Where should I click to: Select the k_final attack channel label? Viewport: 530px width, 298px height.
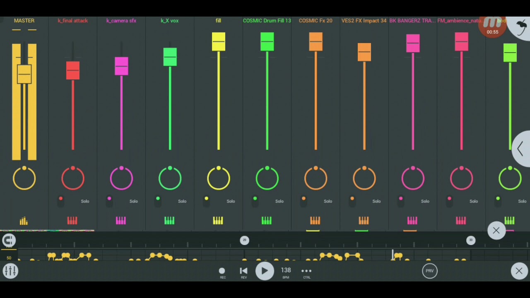click(x=72, y=21)
